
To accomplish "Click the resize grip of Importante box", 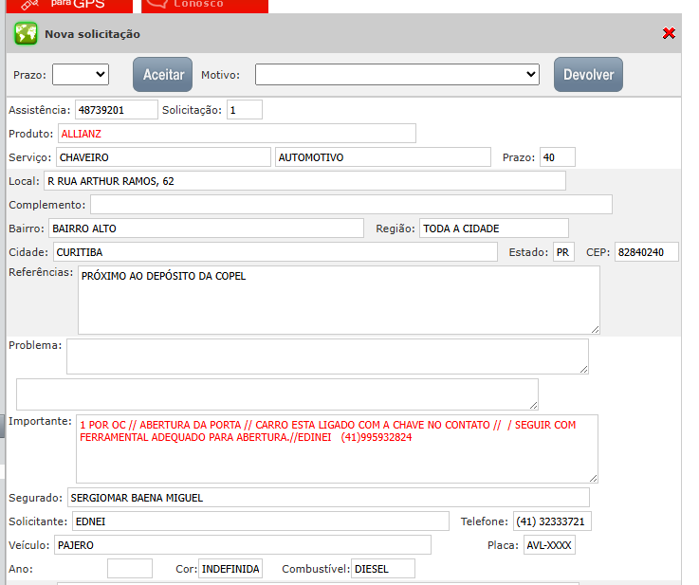I will (x=593, y=478).
